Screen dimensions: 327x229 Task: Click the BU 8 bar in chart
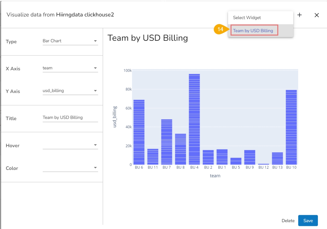tap(180, 149)
